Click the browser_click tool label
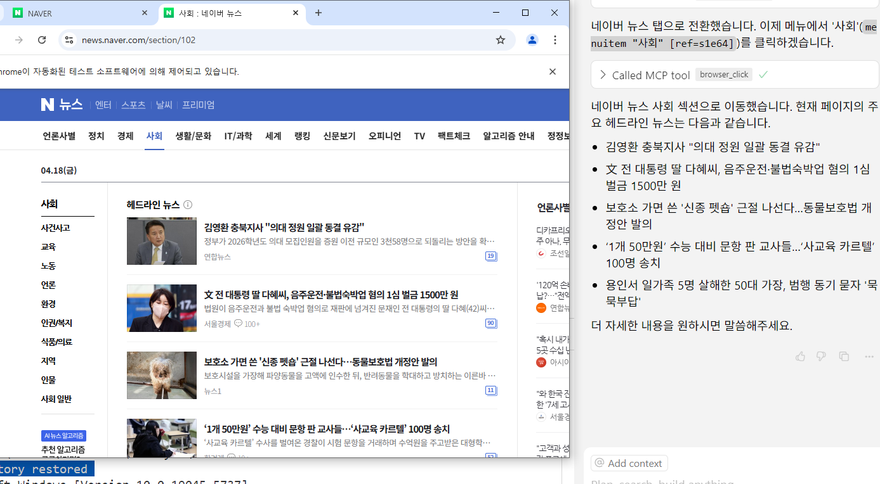The height and width of the screenshot is (484, 880). [724, 75]
